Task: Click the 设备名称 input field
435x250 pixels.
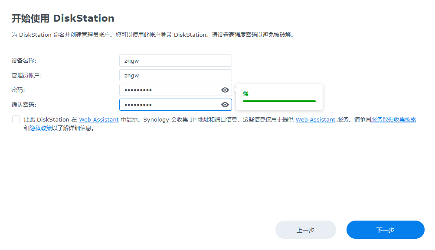Action: click(175, 61)
